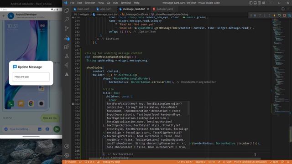The width and height of the screenshot is (292, 164).
Task: Stop the debug session red square
Action: (284, 15)
